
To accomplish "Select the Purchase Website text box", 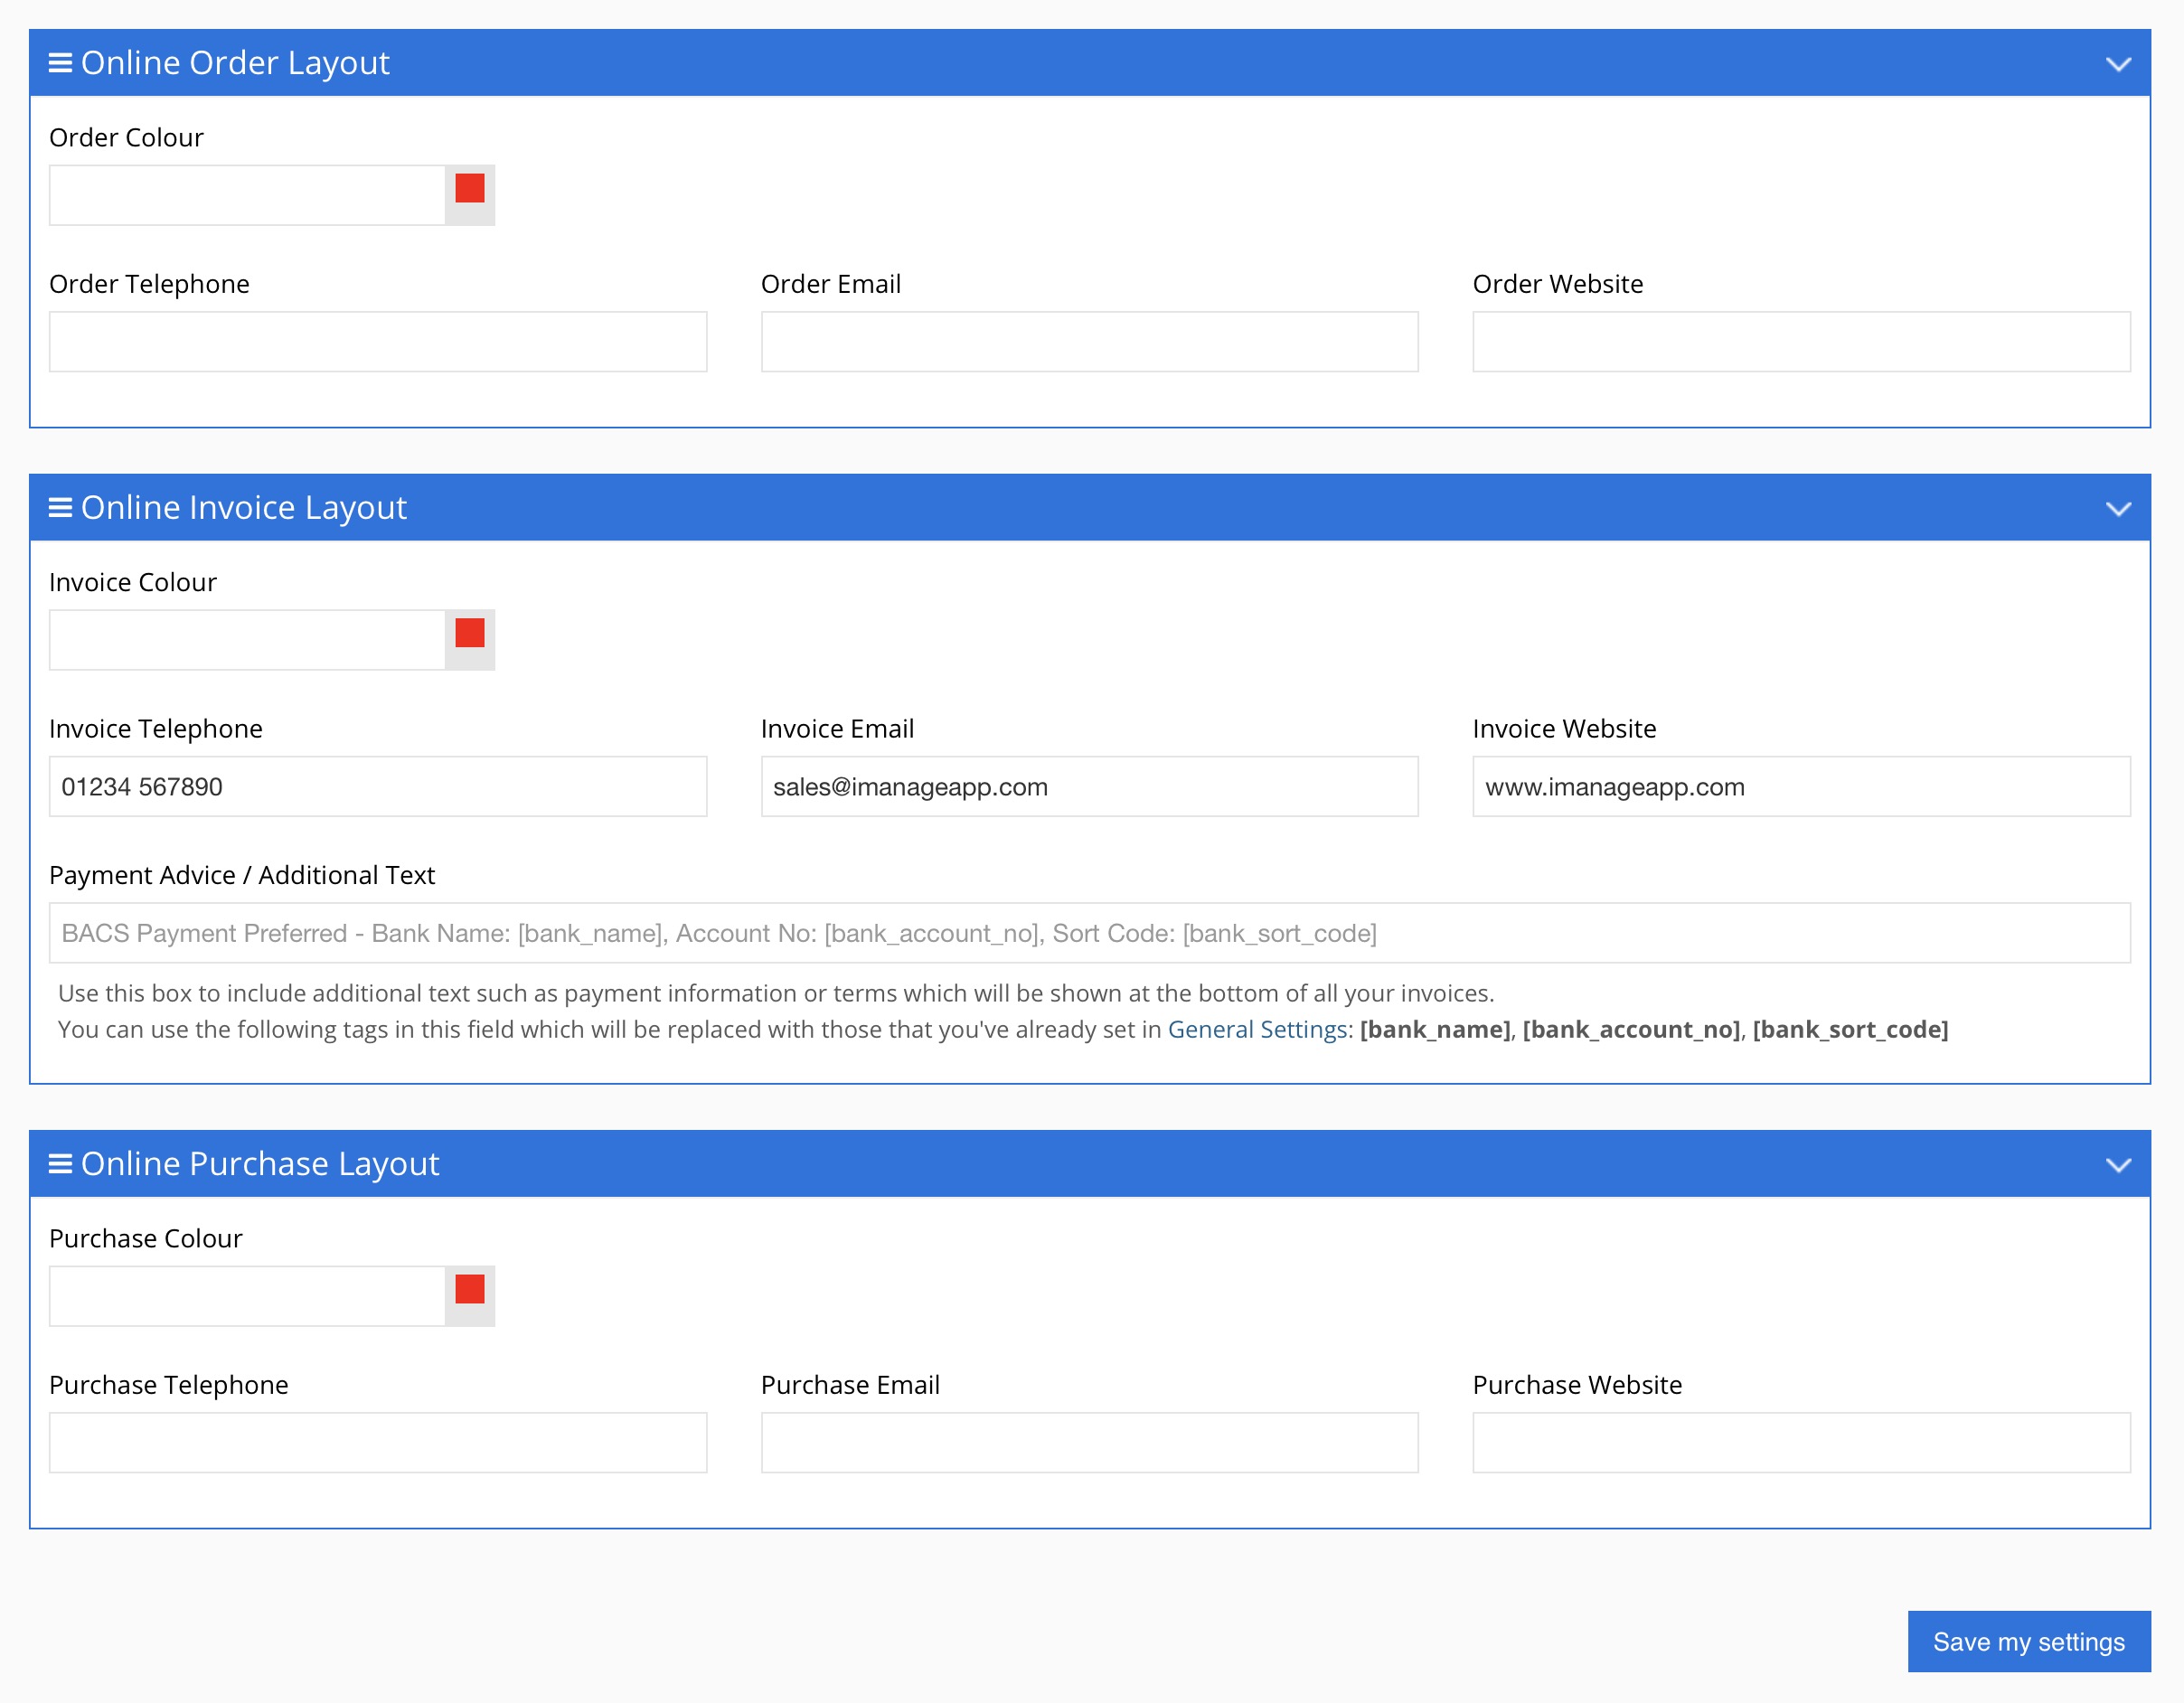I will (1801, 1443).
